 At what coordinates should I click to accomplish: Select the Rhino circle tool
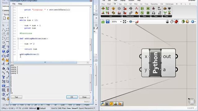(3, 34)
